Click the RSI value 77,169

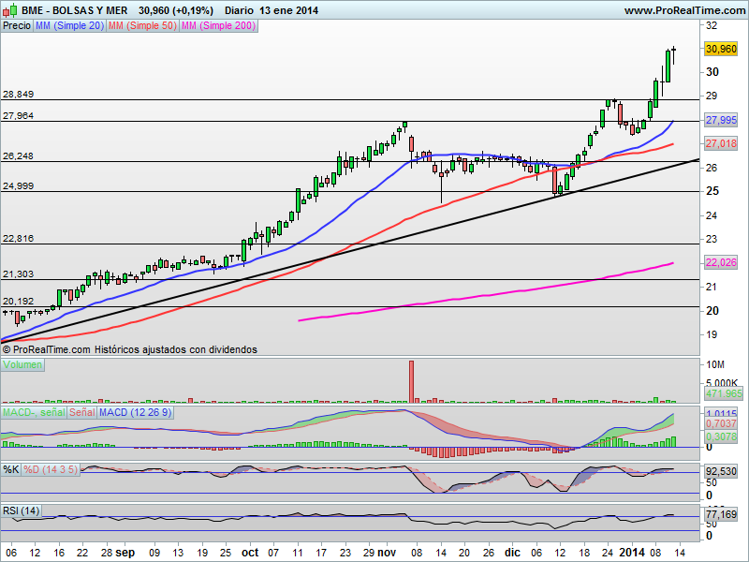pyautogui.click(x=721, y=514)
